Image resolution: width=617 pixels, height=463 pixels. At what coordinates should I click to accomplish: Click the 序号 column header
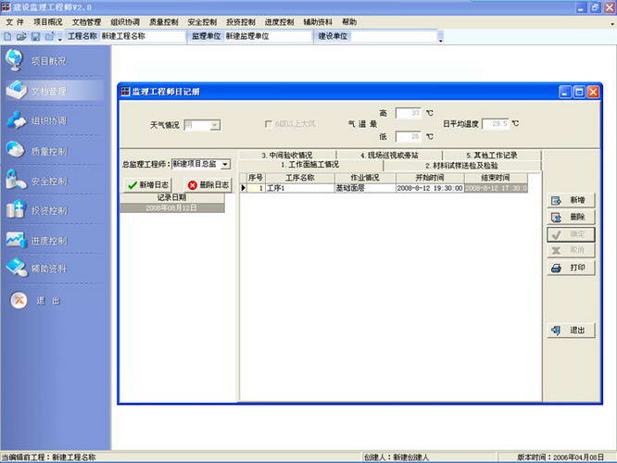tap(256, 178)
